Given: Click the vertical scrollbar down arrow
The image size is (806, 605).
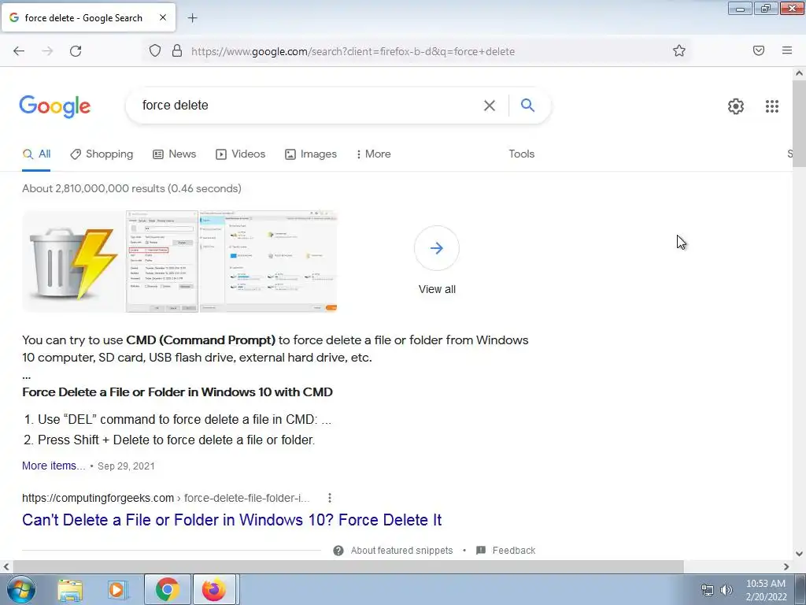Looking at the screenshot, I should coord(799,554).
